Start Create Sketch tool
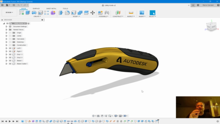Image resolution: width=220 pixels, height=124 pixels. click(x=21, y=13)
